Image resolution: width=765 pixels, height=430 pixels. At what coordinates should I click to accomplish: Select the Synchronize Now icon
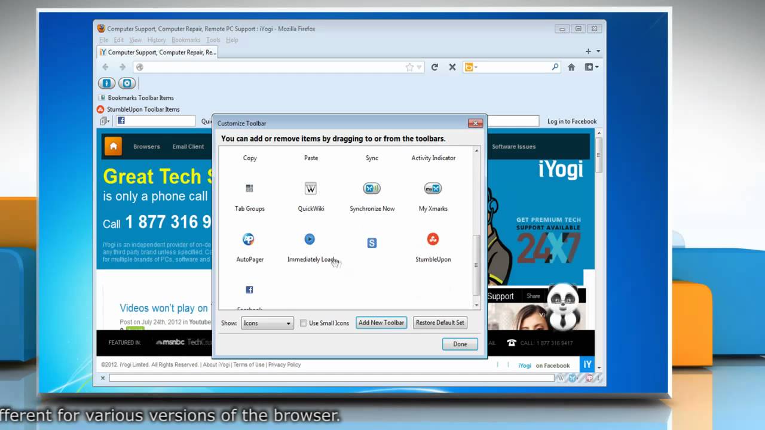point(372,189)
